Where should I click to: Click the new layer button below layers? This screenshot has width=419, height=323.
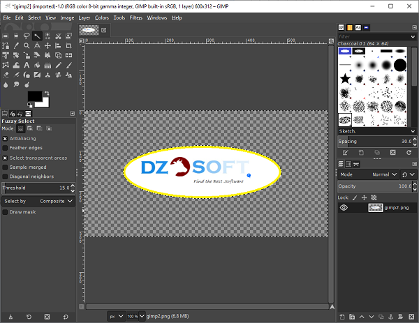[x=342, y=317]
